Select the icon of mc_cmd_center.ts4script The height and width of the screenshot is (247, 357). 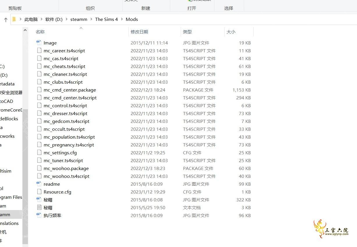tap(39, 98)
